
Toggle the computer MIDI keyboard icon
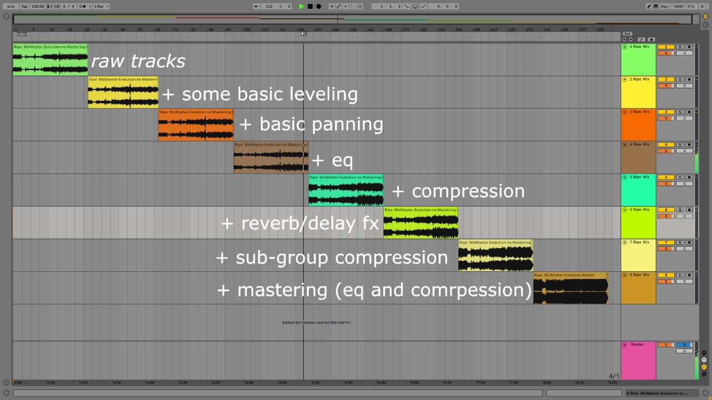(656, 6)
